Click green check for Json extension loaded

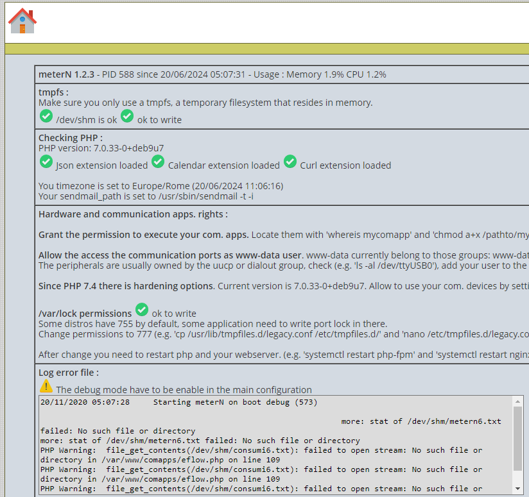46,162
